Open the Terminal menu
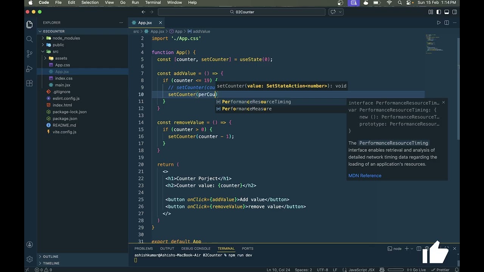 [x=153, y=3]
